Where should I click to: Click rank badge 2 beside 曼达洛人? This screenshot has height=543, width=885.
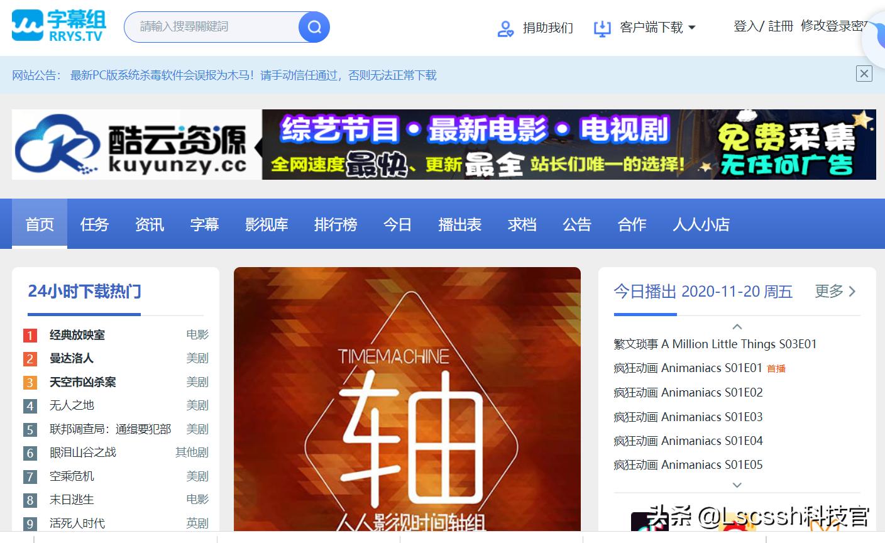(30, 359)
